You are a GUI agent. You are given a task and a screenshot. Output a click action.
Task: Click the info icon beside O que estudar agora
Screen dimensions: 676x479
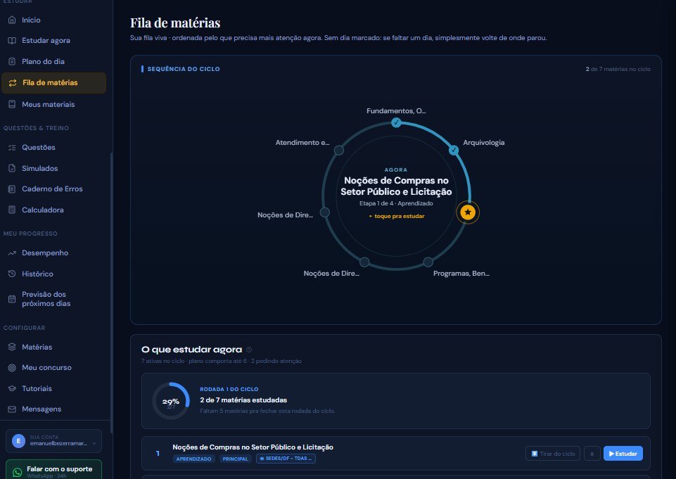(x=249, y=350)
